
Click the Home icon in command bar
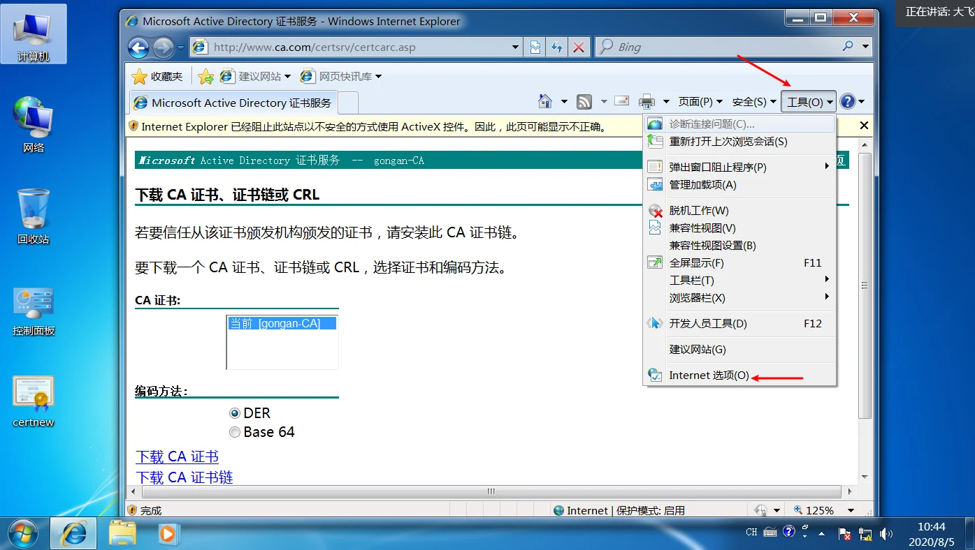pyautogui.click(x=545, y=102)
